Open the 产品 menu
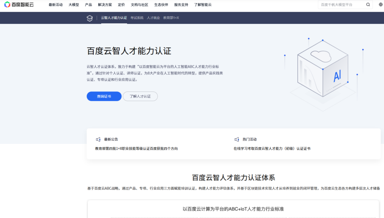384x218 pixels. pos(88,5)
